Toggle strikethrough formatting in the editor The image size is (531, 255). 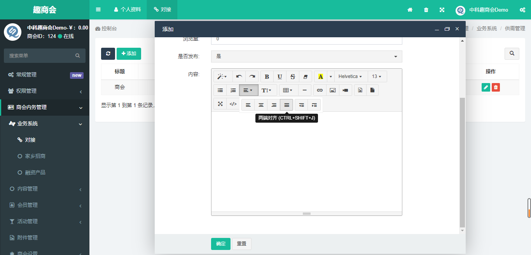click(293, 76)
